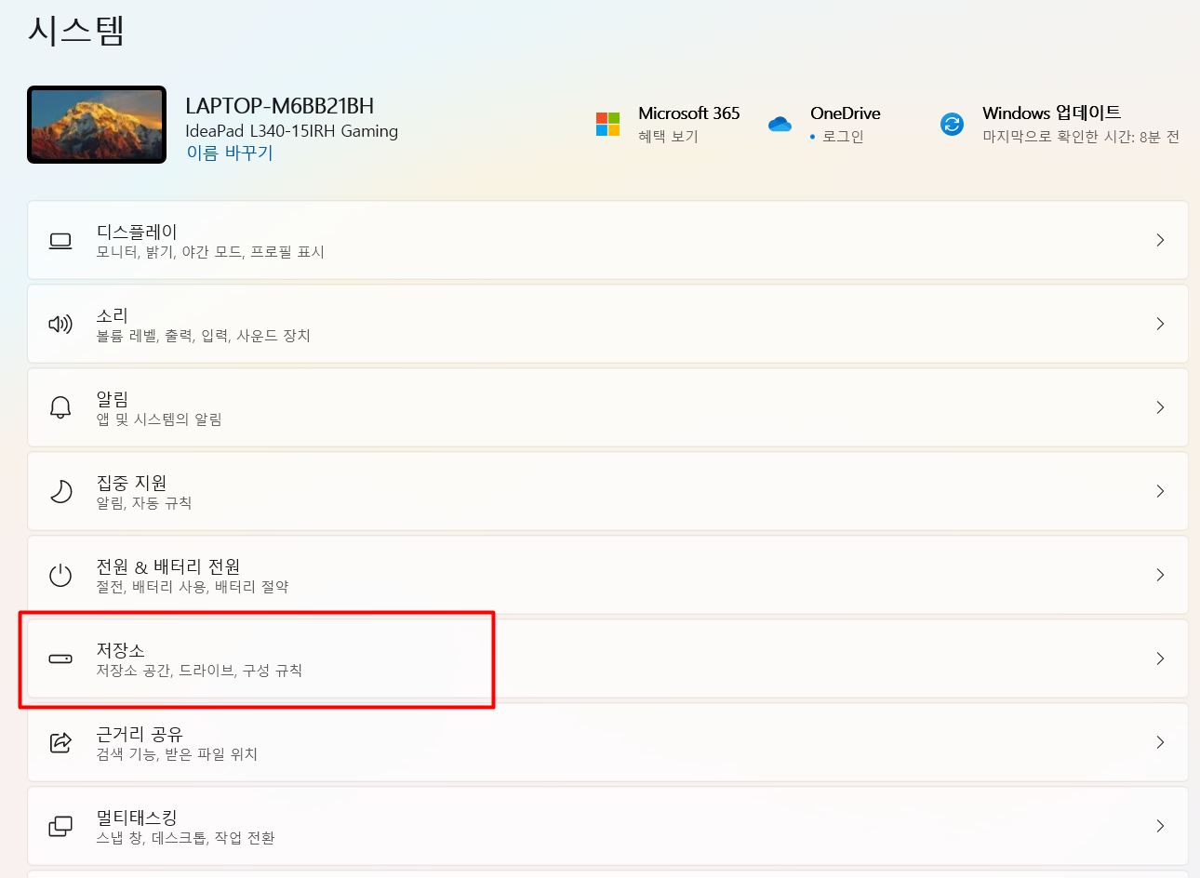Image resolution: width=1200 pixels, height=878 pixels.
Task: Click 스냅 창, 데스크톱 description
Action: coord(186,838)
